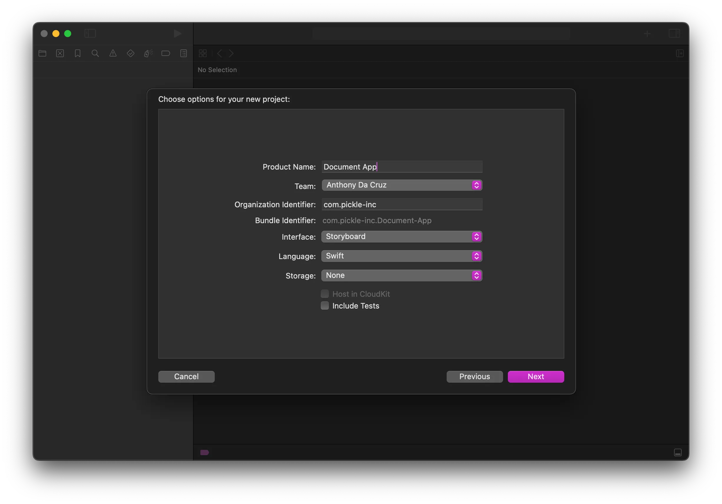Open the Debug navigator spray icon
Image resolution: width=722 pixels, height=504 pixels.
[x=148, y=53]
